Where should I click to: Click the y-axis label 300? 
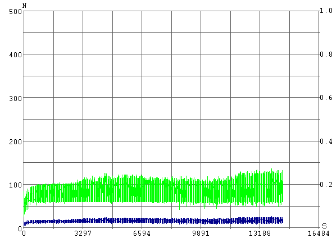pyautogui.click(x=16, y=98)
